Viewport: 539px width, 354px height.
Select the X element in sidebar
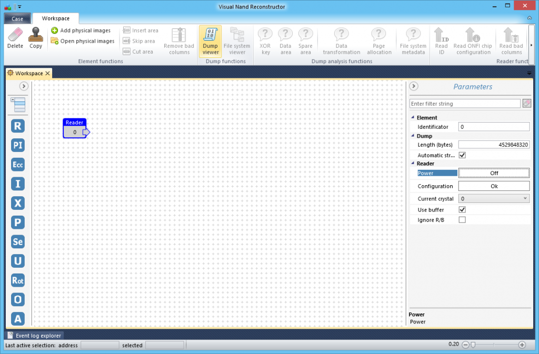17,203
